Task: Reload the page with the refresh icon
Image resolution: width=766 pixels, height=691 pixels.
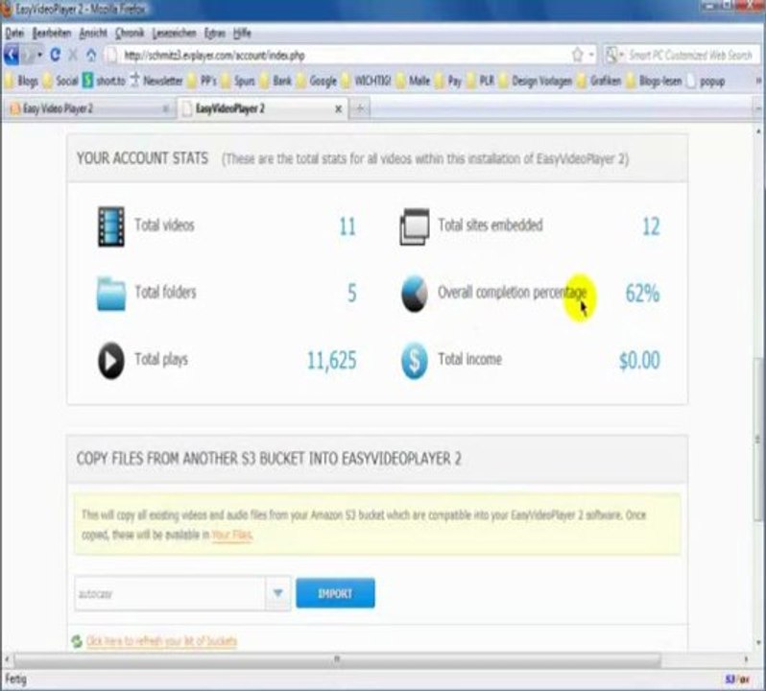Action: pyautogui.click(x=56, y=55)
